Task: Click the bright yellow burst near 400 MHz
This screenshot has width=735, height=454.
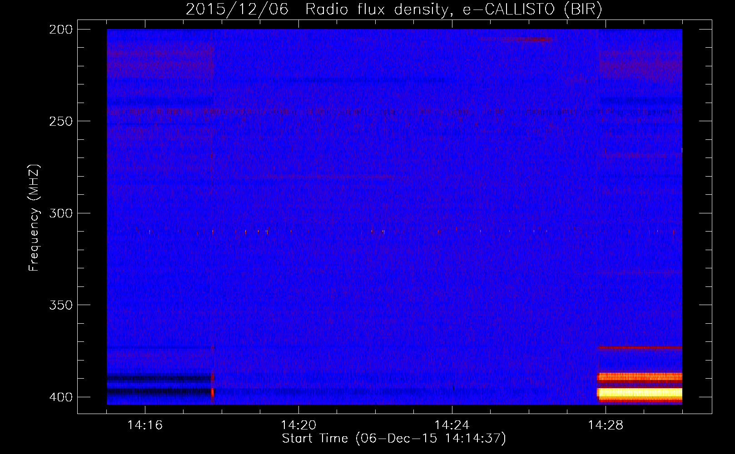Action: [x=640, y=394]
